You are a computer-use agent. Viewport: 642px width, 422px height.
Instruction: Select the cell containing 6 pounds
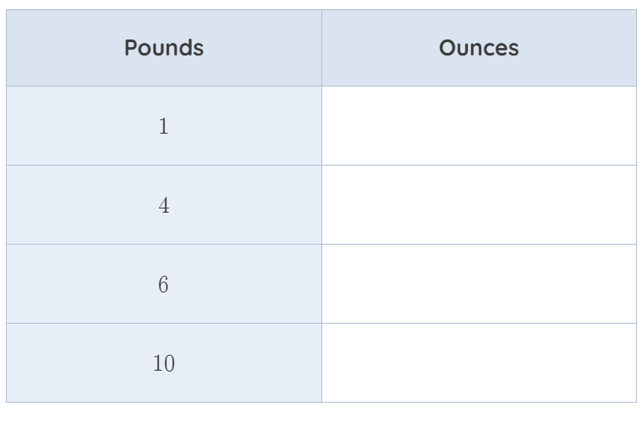[164, 284]
